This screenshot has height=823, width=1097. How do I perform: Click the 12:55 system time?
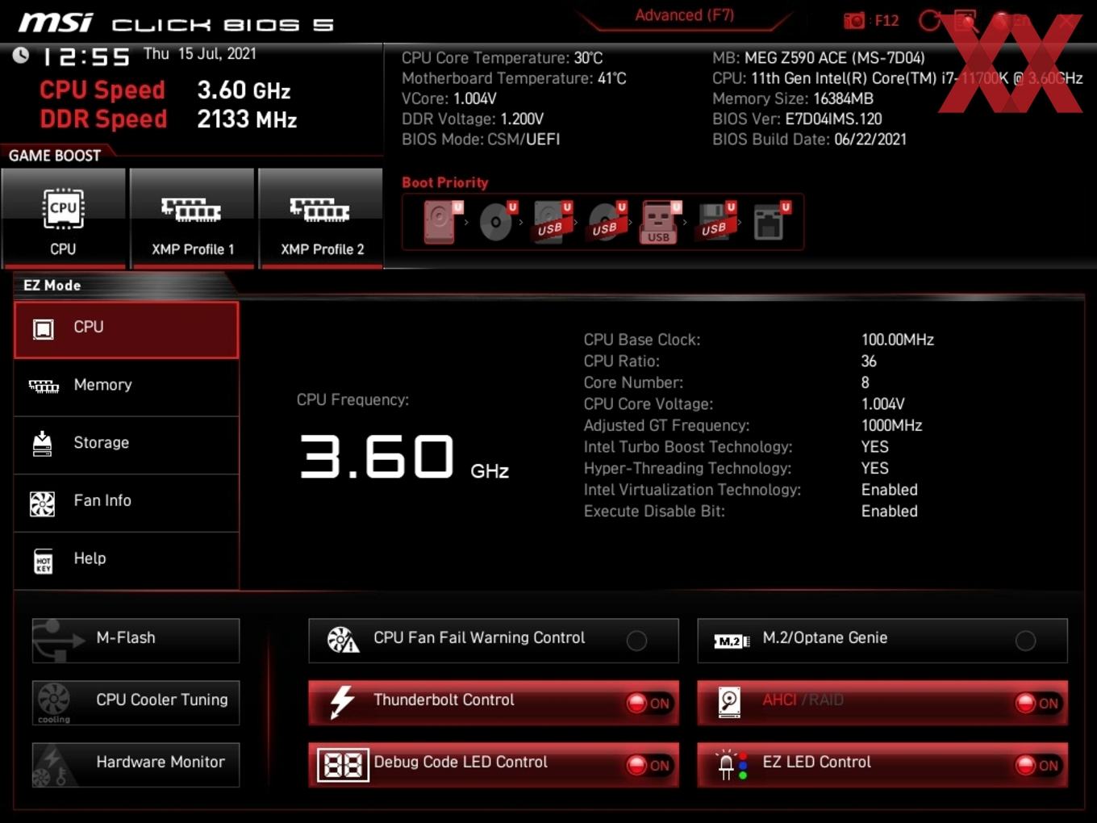coord(86,57)
